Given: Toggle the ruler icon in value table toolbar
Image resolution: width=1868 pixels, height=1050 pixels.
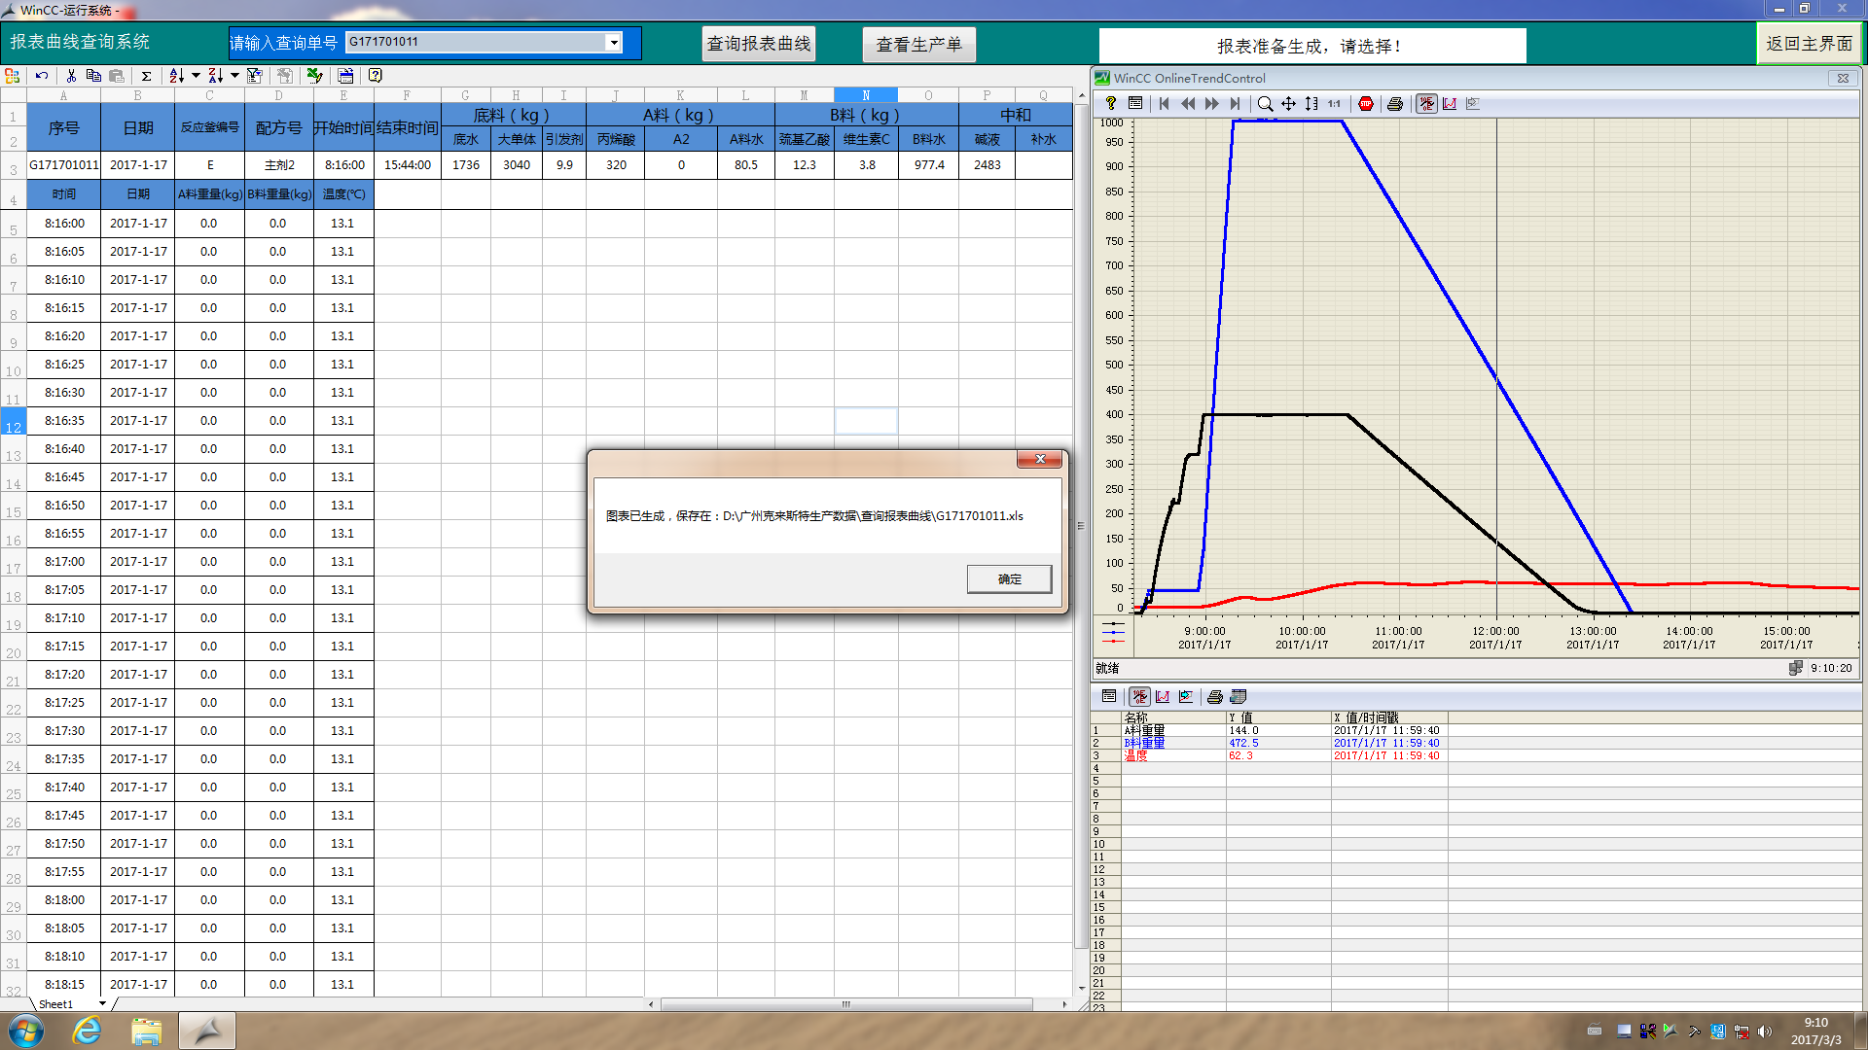Looking at the screenshot, I should 1139,697.
